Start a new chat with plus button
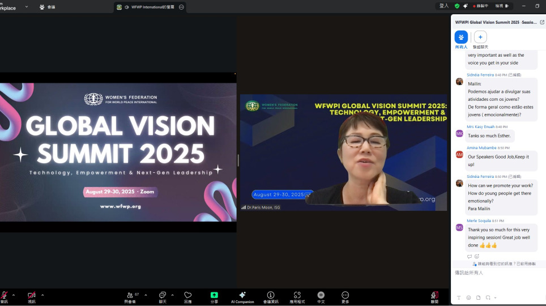Screen dimensions: 546x306 click(480, 37)
